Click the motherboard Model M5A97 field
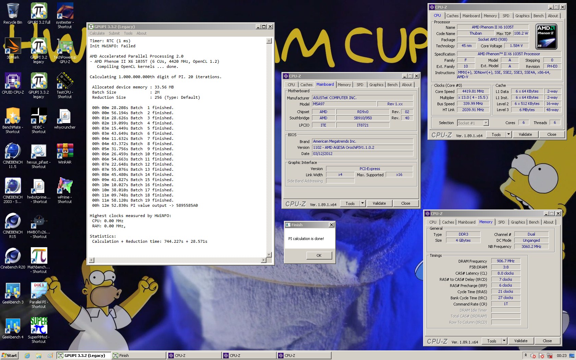The image size is (576, 360). [x=344, y=104]
